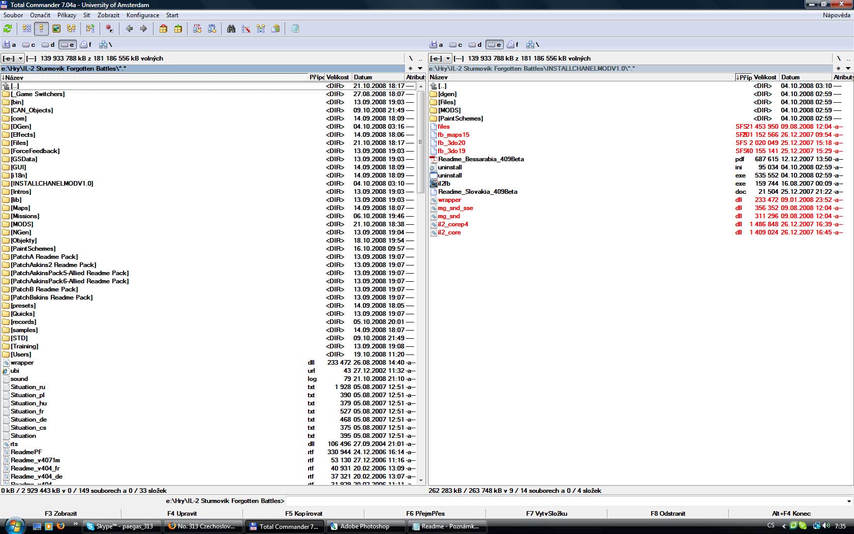854x534 pixels.
Task: Open right panel favorites star button
Action: pyautogui.click(x=838, y=68)
